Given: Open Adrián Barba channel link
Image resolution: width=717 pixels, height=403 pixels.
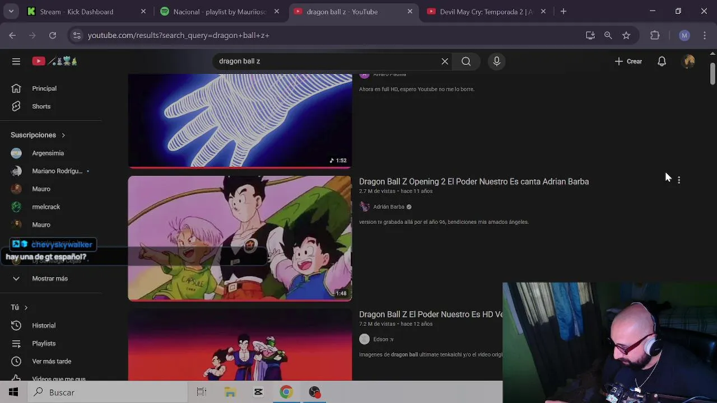Looking at the screenshot, I should (389, 207).
